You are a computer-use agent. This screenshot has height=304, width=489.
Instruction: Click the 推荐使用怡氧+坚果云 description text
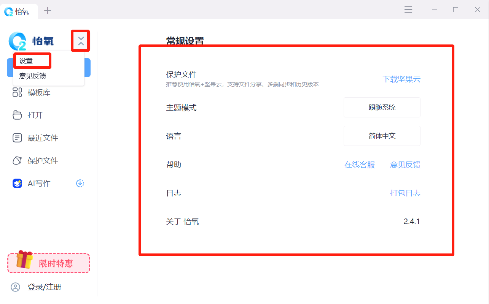(242, 84)
